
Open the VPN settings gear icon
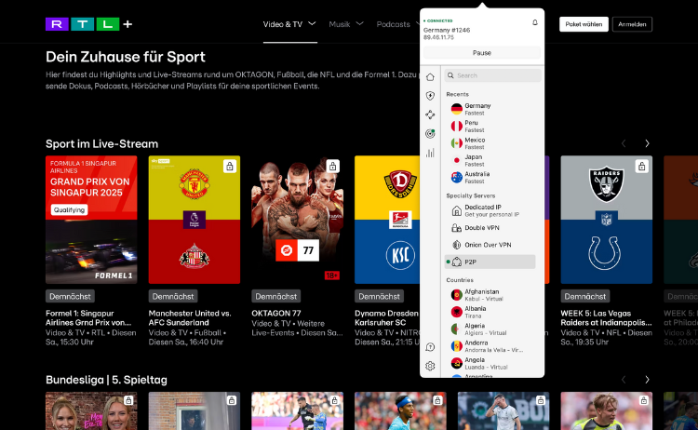coord(430,366)
